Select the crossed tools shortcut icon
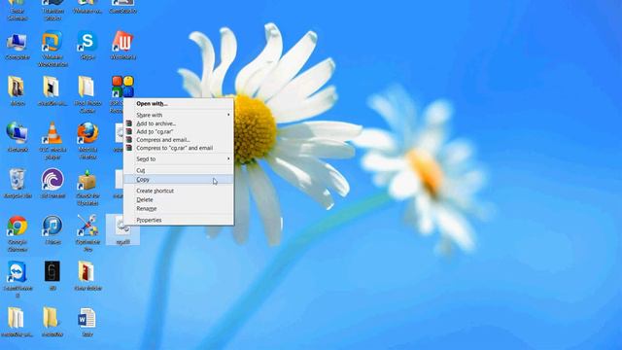 (x=87, y=226)
